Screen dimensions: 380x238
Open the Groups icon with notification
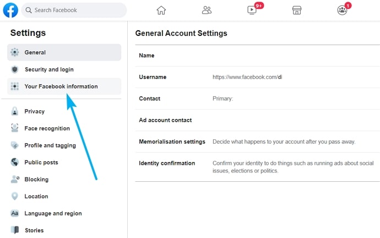click(x=342, y=10)
